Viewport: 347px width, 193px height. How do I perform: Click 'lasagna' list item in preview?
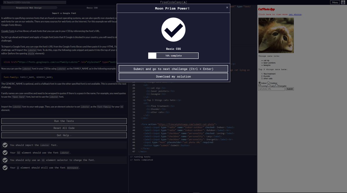pos(267,65)
